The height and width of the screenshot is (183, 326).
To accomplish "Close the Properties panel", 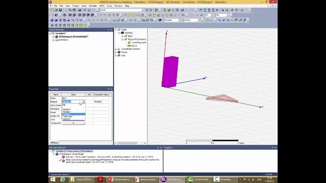I will point(111,89).
